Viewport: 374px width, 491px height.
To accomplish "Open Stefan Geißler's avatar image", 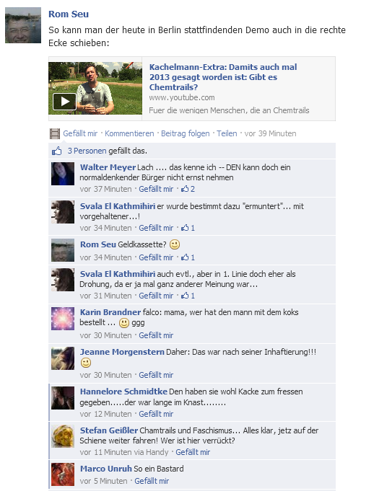I will coord(63,436).
